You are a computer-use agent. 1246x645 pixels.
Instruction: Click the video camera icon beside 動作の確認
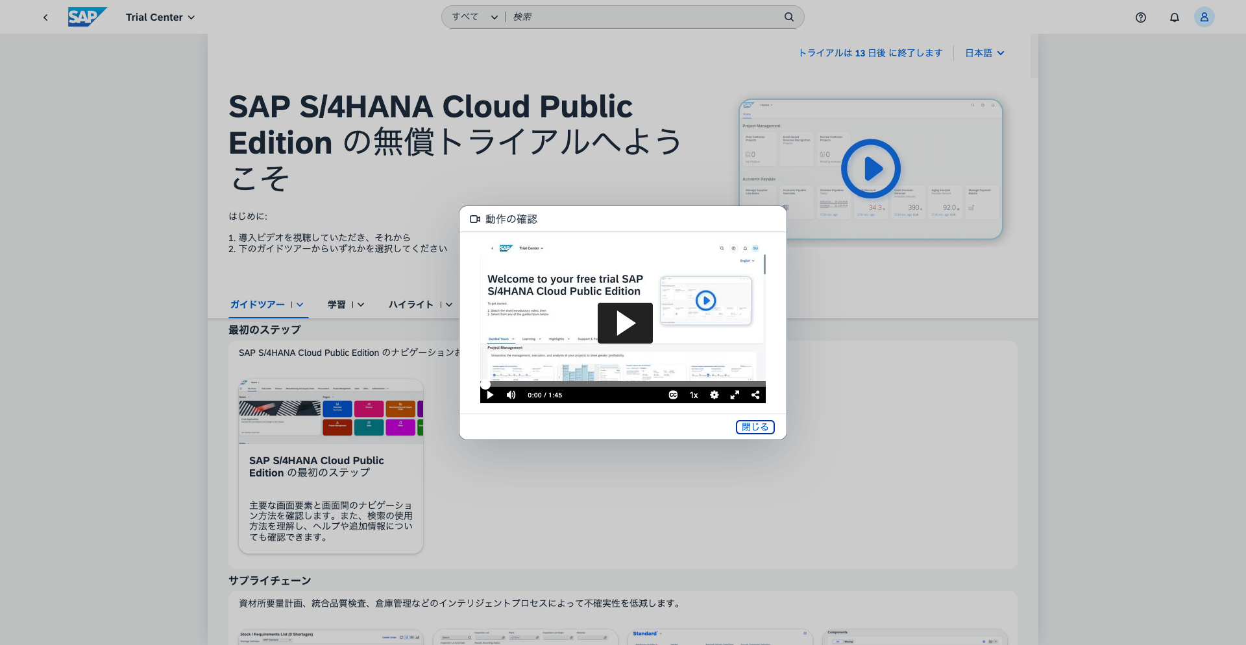point(475,219)
